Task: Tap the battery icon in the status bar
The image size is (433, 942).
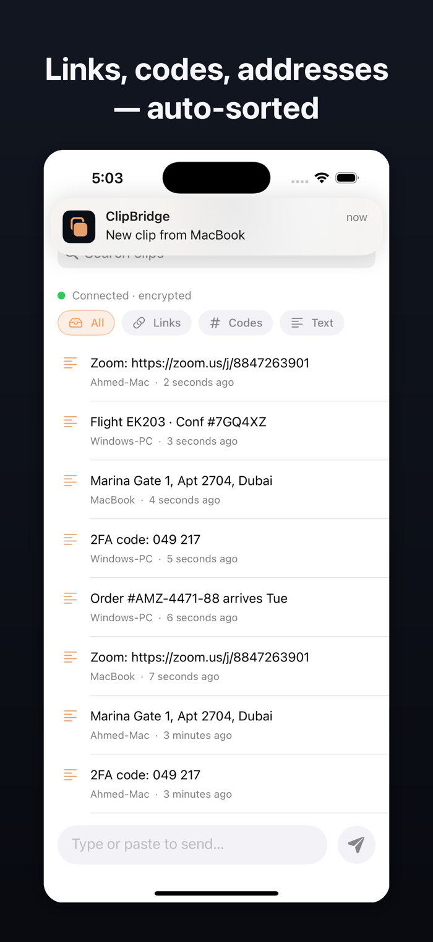Action: click(x=347, y=178)
